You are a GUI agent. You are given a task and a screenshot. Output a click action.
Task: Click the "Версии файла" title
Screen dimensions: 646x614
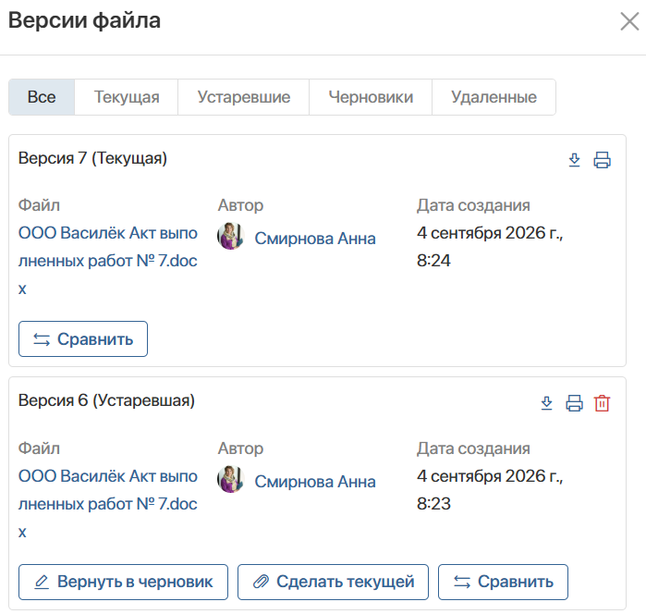pyautogui.click(x=84, y=20)
